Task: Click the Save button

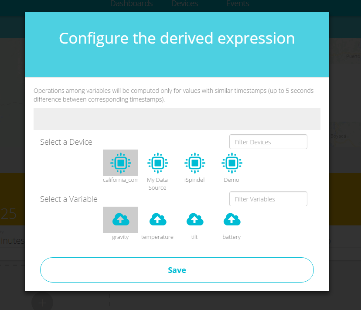Action: 177,270
